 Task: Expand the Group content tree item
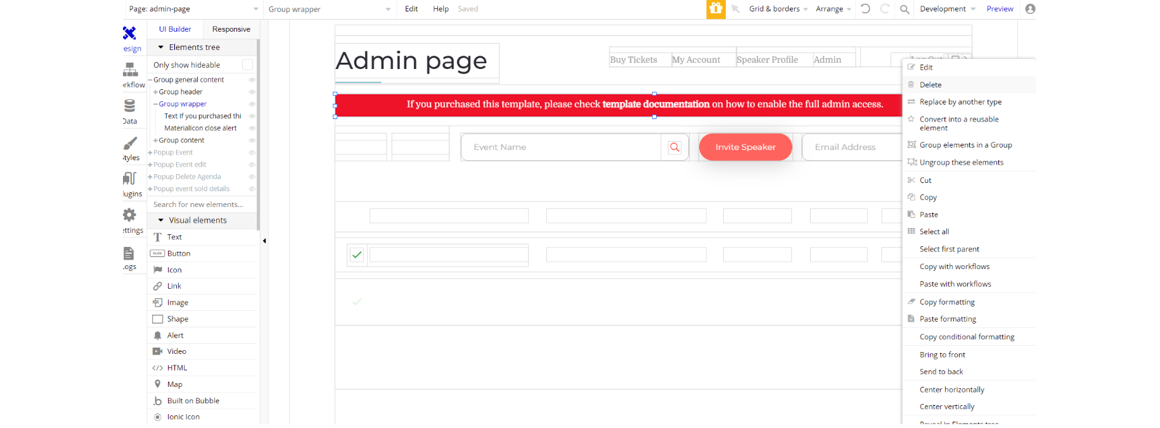[x=155, y=141]
